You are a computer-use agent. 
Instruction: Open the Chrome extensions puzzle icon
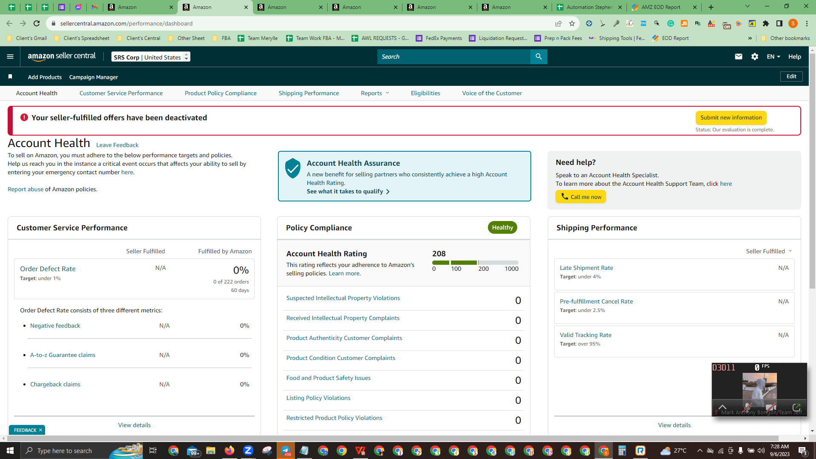[766, 23]
